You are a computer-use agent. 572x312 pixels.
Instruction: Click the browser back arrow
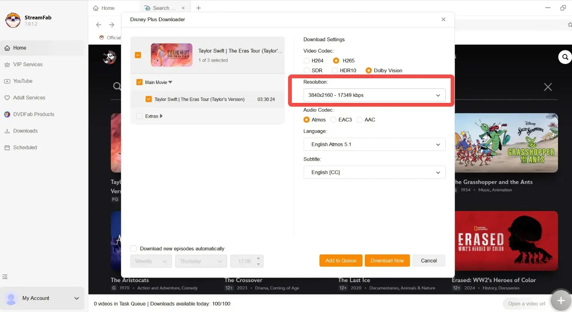[99, 25]
